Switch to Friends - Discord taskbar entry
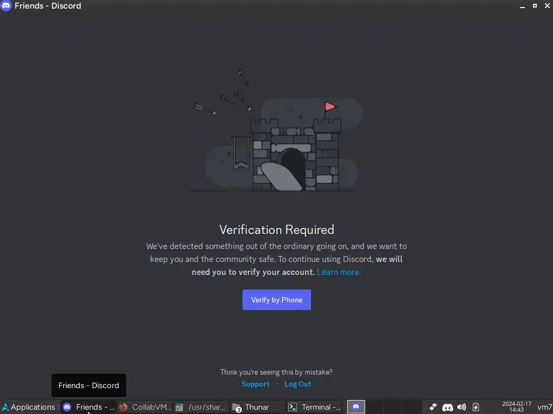 pyautogui.click(x=89, y=407)
